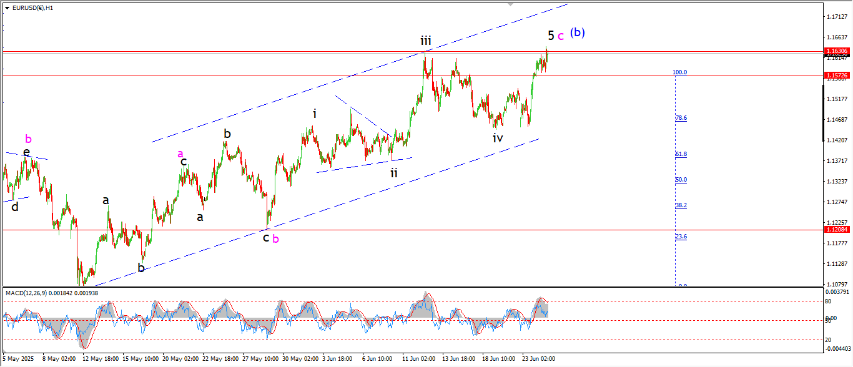
Task: Click the 1.13237 price axis value
Action: [837, 182]
